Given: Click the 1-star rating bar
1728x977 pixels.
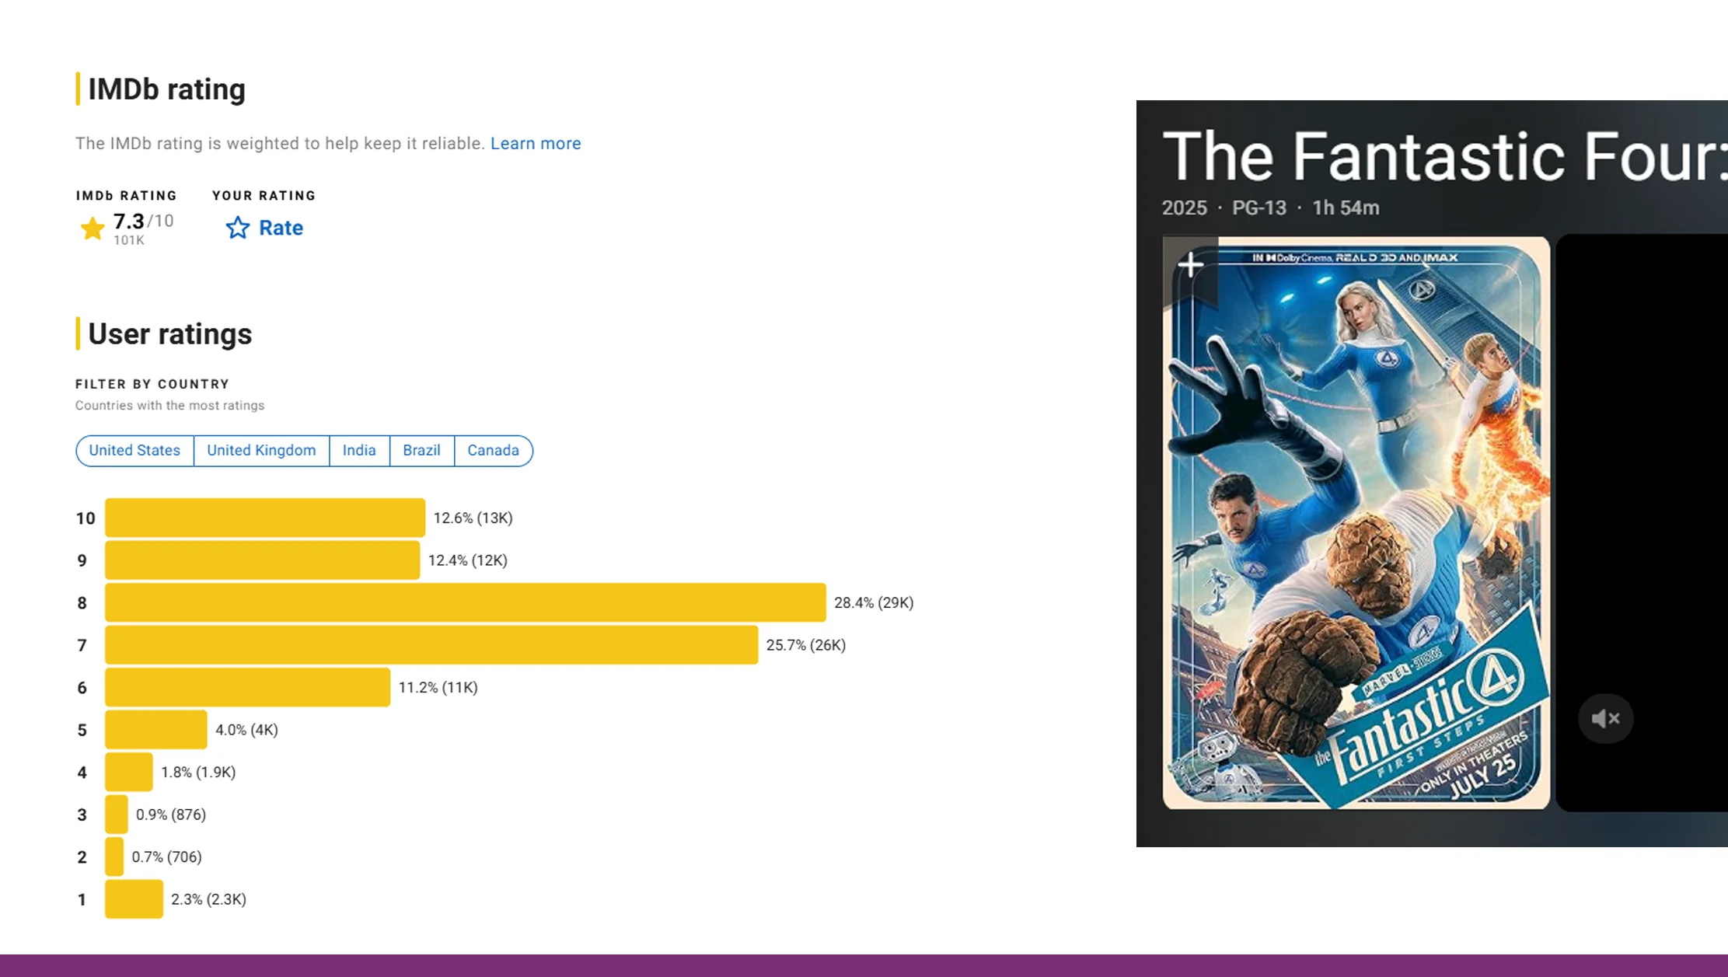Looking at the screenshot, I should pos(132,899).
